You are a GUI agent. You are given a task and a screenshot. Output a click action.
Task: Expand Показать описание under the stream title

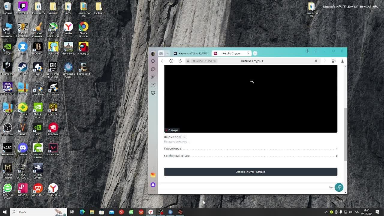[x=177, y=142]
